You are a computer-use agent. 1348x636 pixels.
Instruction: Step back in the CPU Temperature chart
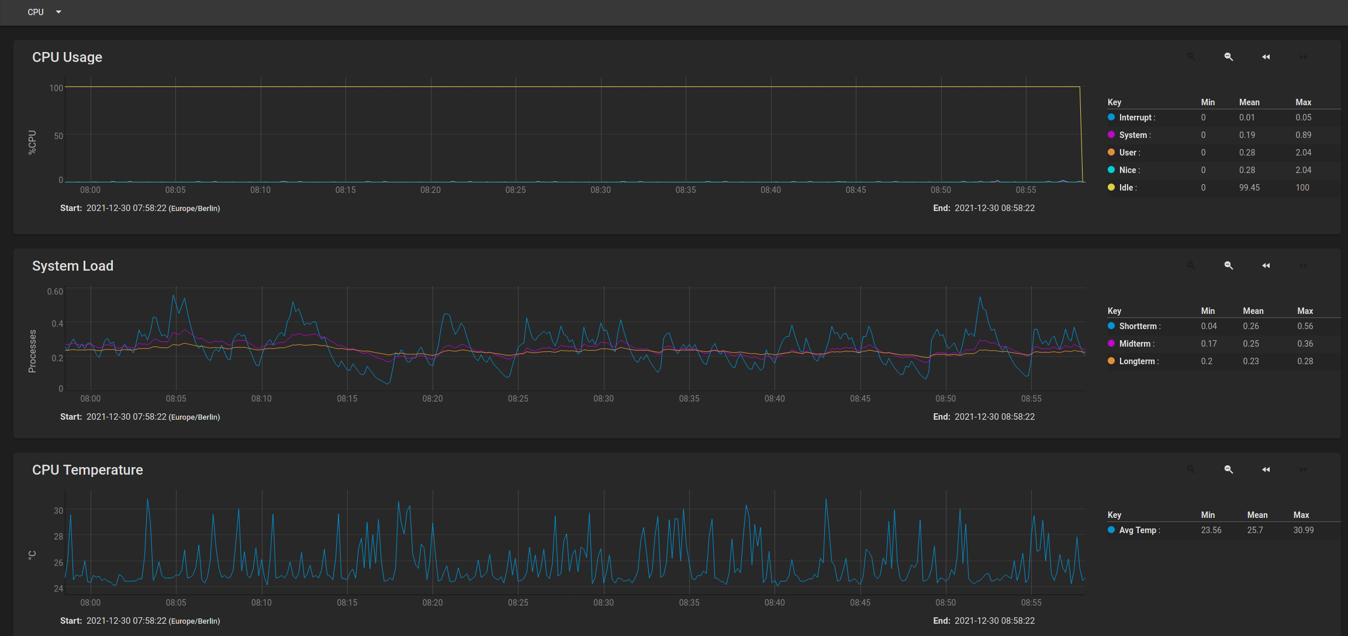tap(1266, 469)
